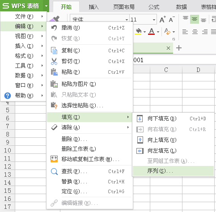Click the WPS 表格 application button
The image size is (216, 212).
click(x=21, y=6)
